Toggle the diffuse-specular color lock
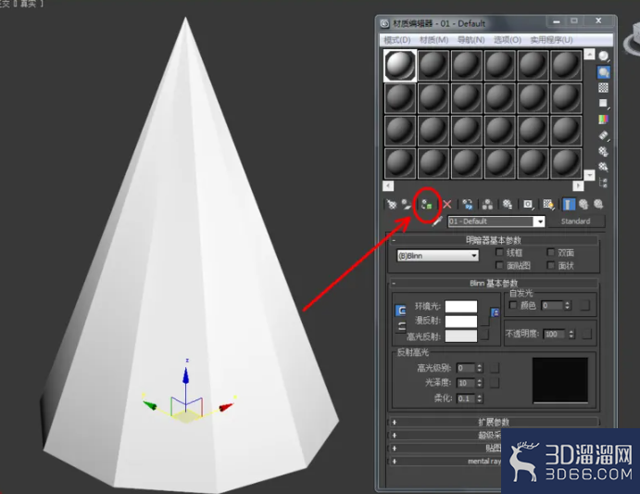Viewport: 640px width, 494px height. [x=401, y=326]
